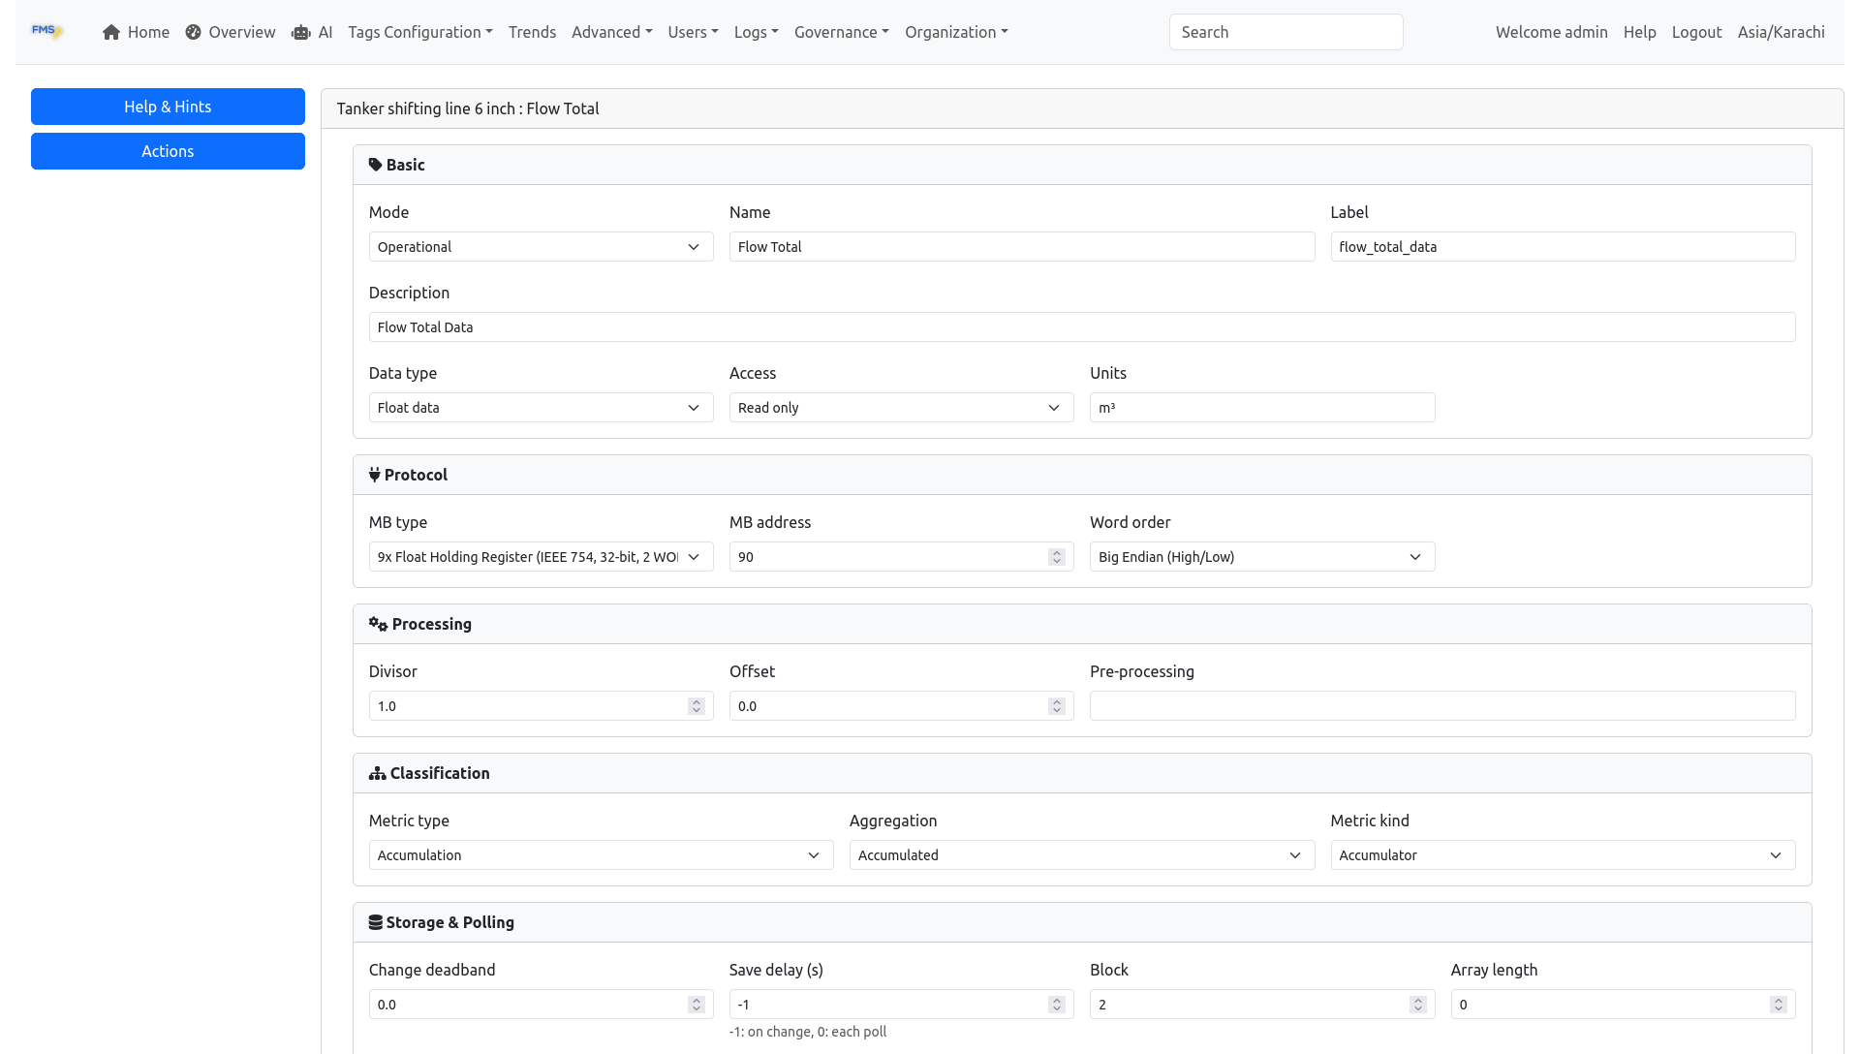Click the gears icon beside Processing
This screenshot has width=1860, height=1054.
point(377,623)
